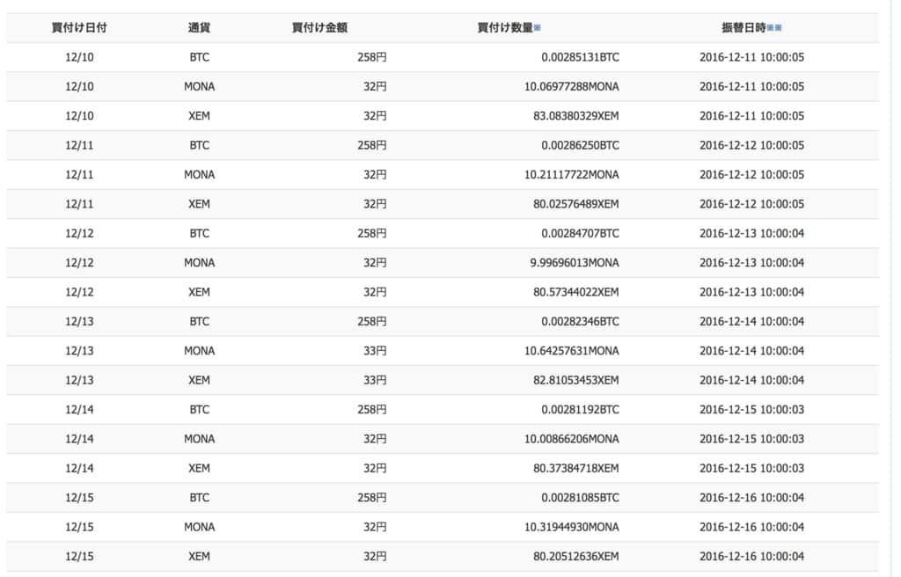
Task: Click 258円 in the 0.00281085BTC row
Action: [x=372, y=498]
